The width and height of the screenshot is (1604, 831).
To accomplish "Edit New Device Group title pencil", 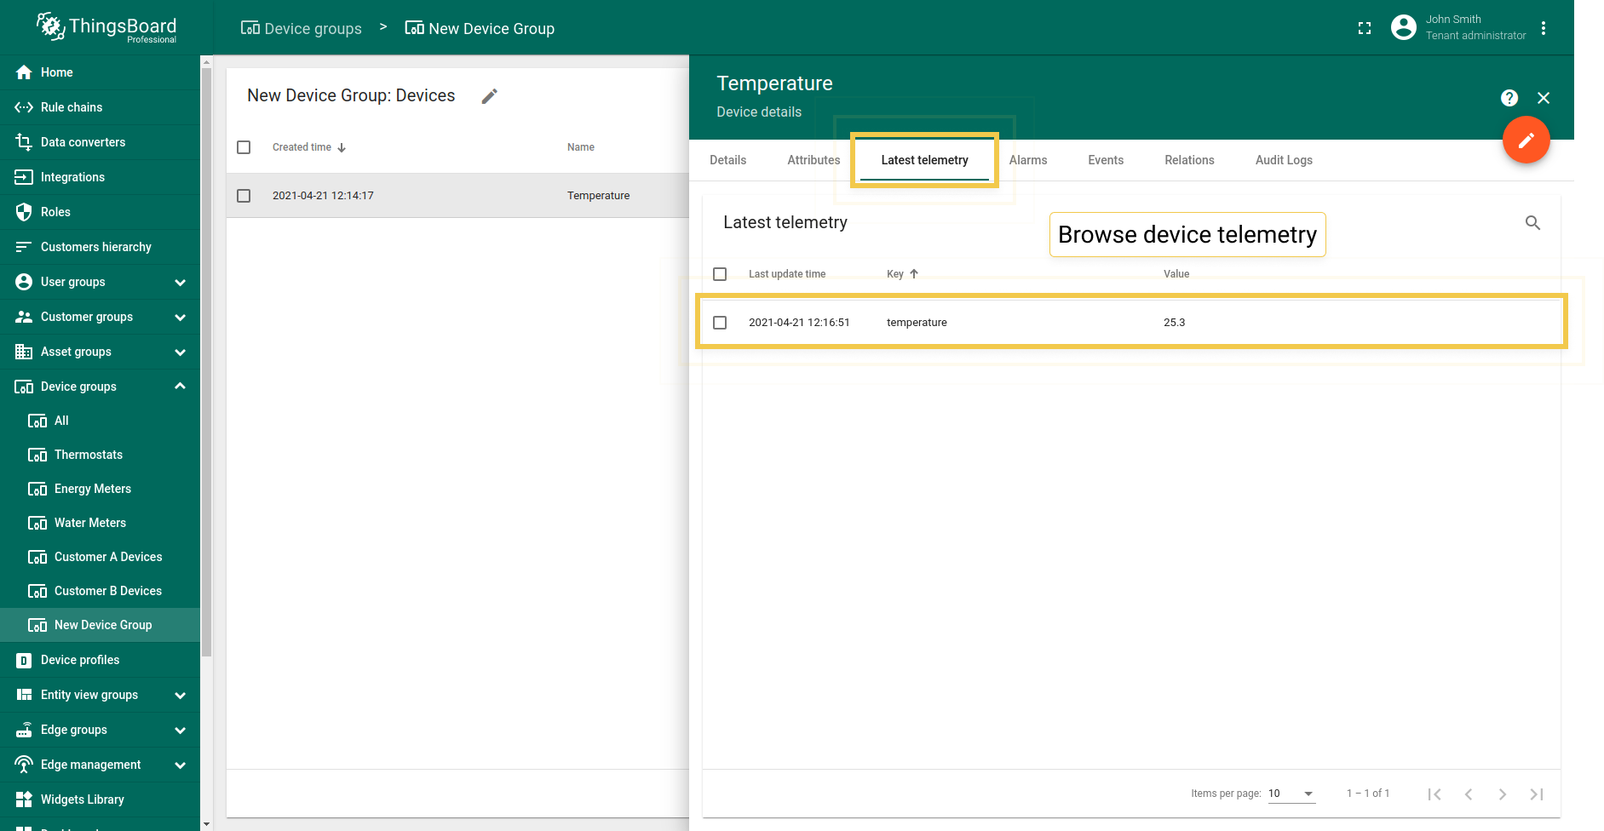I will click(x=489, y=96).
